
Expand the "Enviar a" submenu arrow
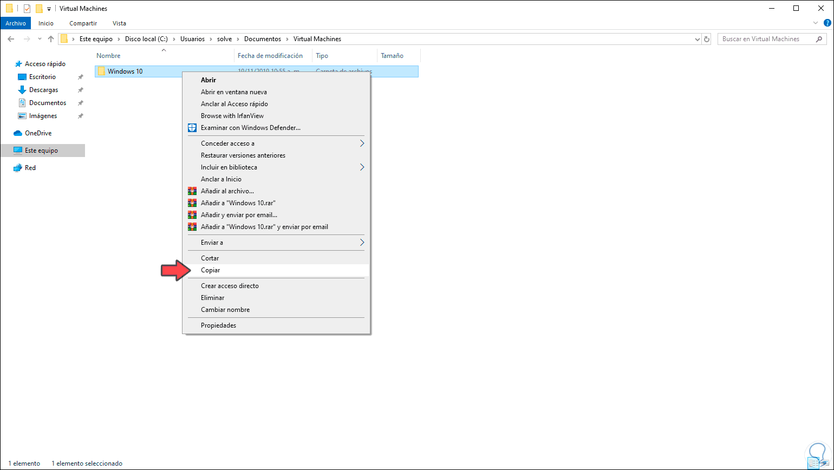click(x=362, y=243)
